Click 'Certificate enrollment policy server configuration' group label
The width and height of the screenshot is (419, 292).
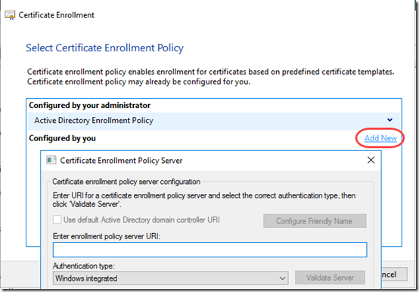126,182
